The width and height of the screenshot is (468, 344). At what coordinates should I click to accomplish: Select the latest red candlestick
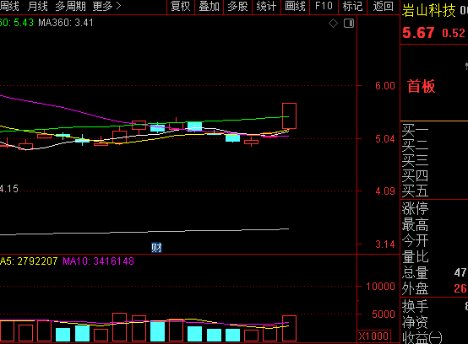[x=289, y=116]
